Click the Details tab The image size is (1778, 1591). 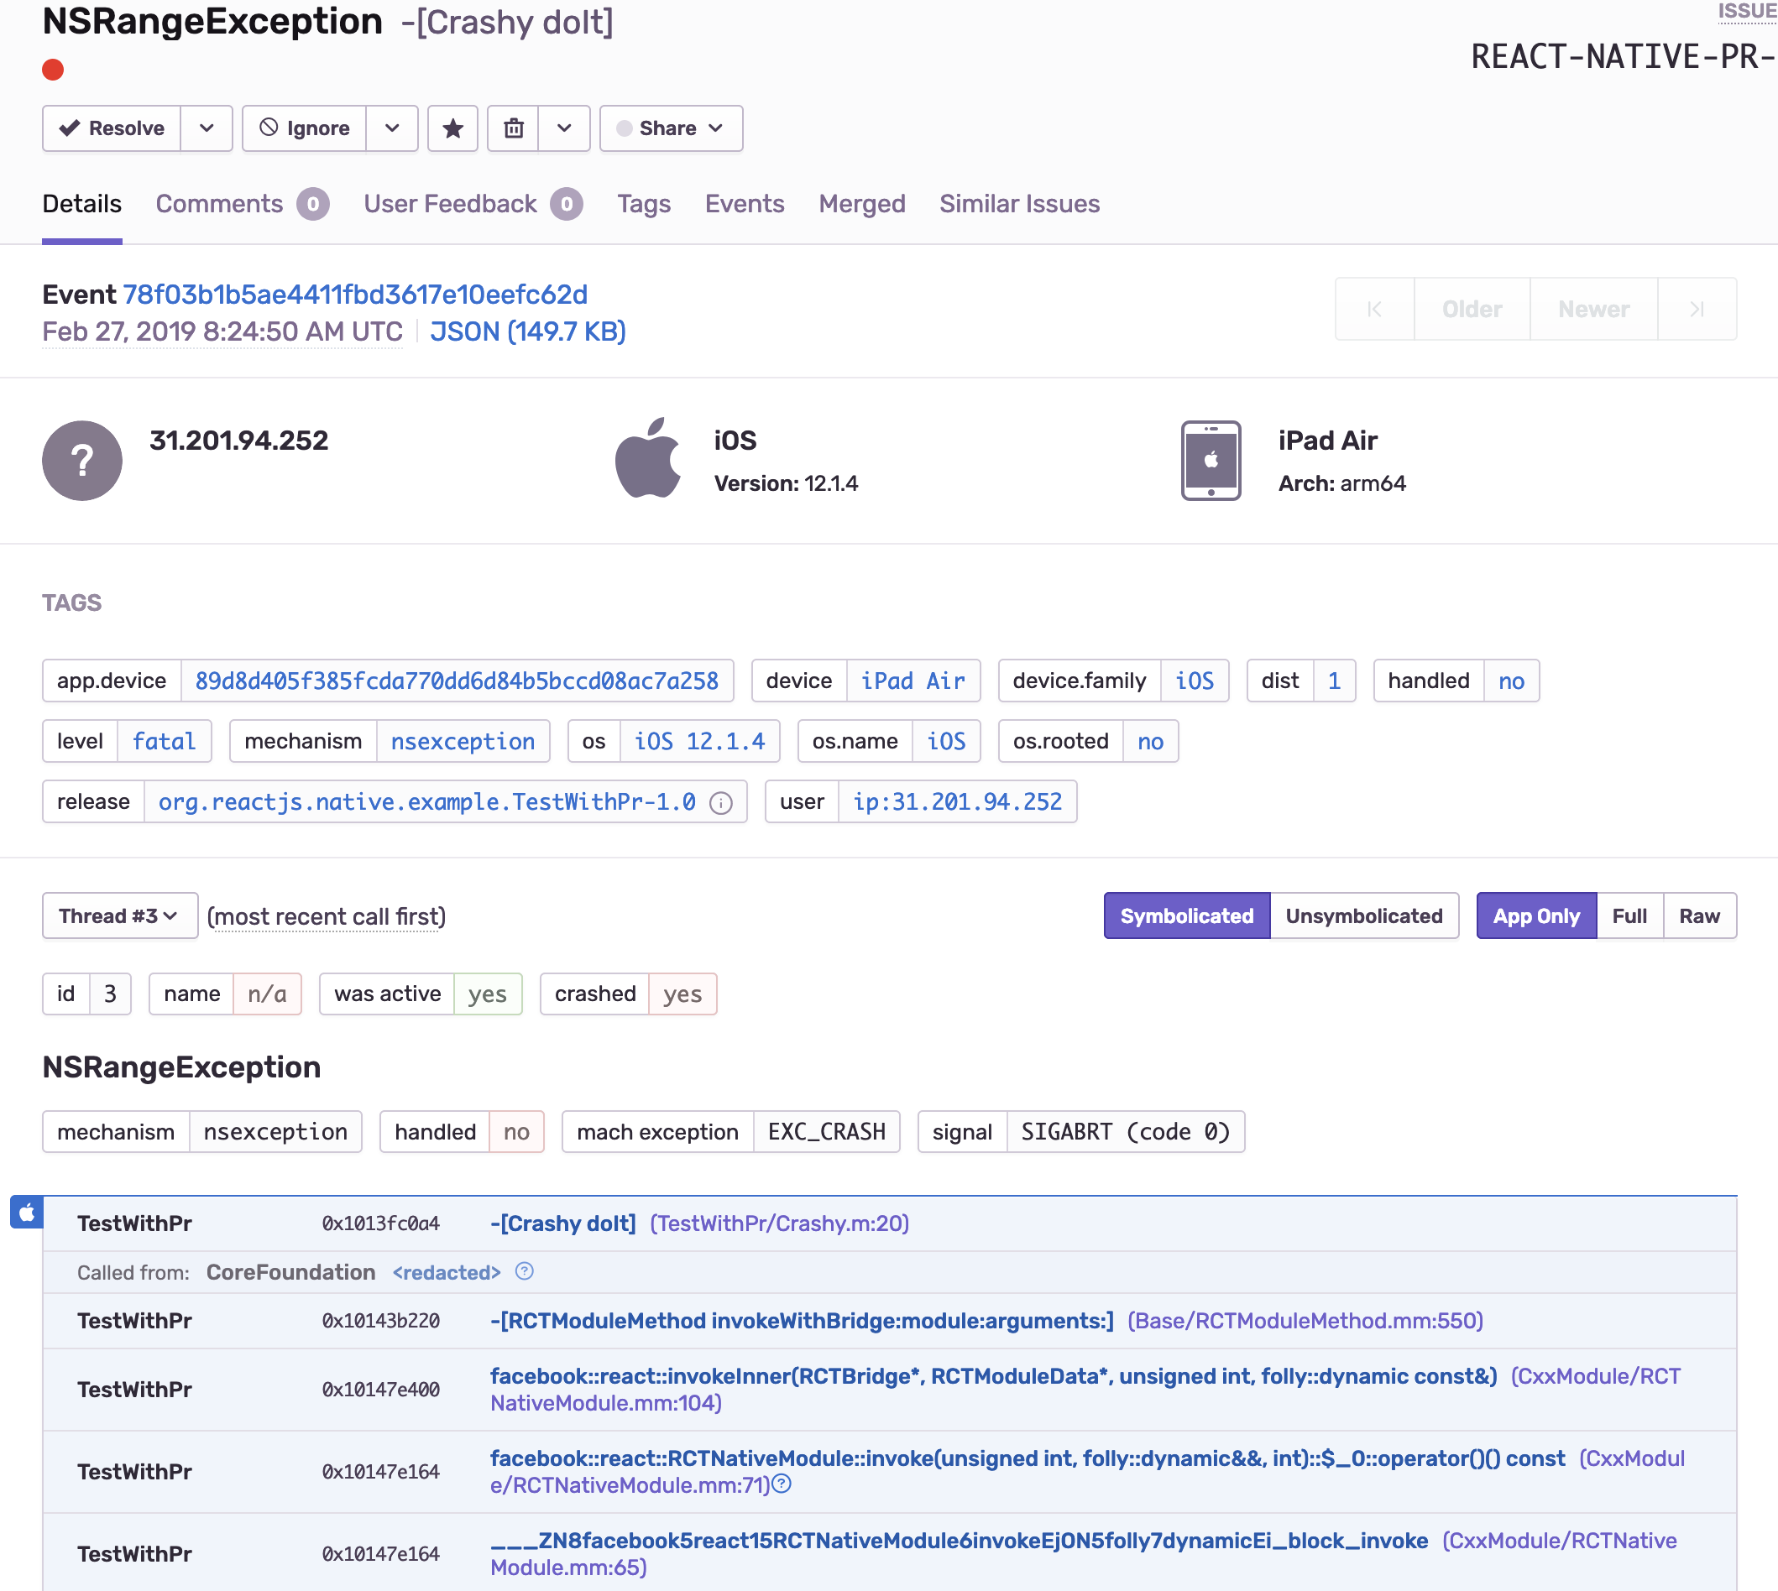click(x=82, y=204)
